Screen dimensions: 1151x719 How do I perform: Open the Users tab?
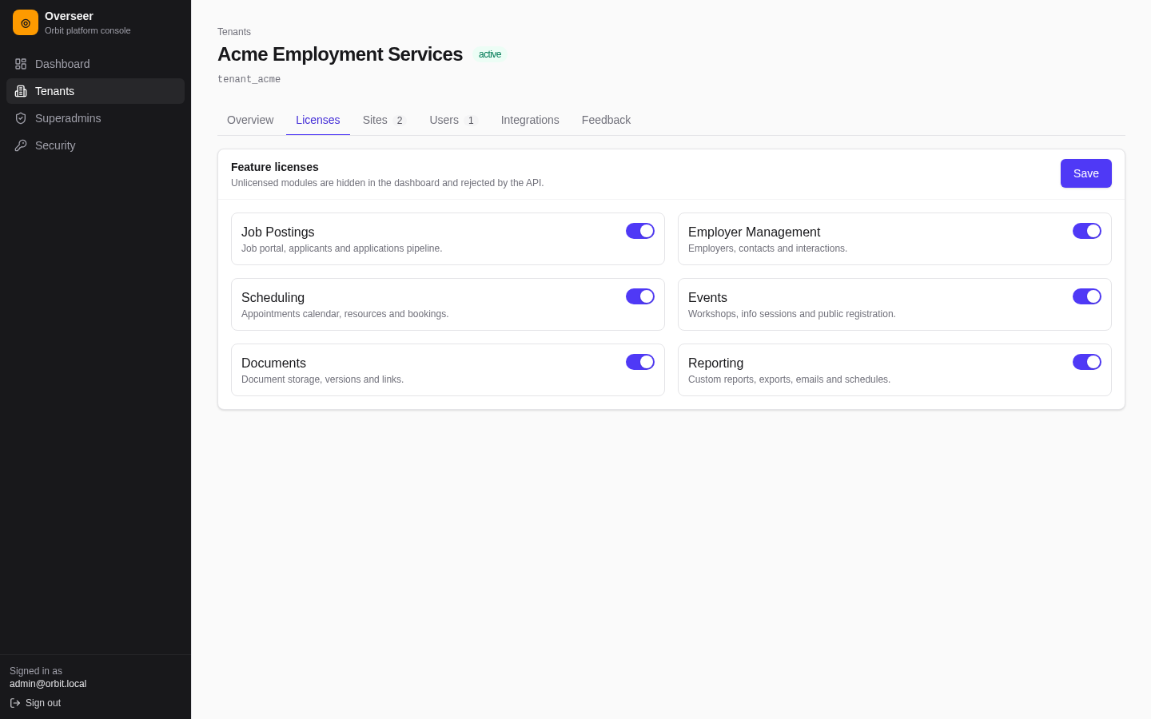tap(453, 120)
